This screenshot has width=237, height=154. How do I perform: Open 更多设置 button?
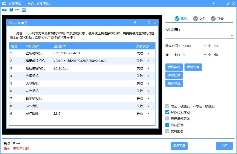coord(174,83)
